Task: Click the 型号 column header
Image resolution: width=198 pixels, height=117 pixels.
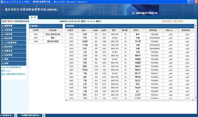Action: point(115,30)
